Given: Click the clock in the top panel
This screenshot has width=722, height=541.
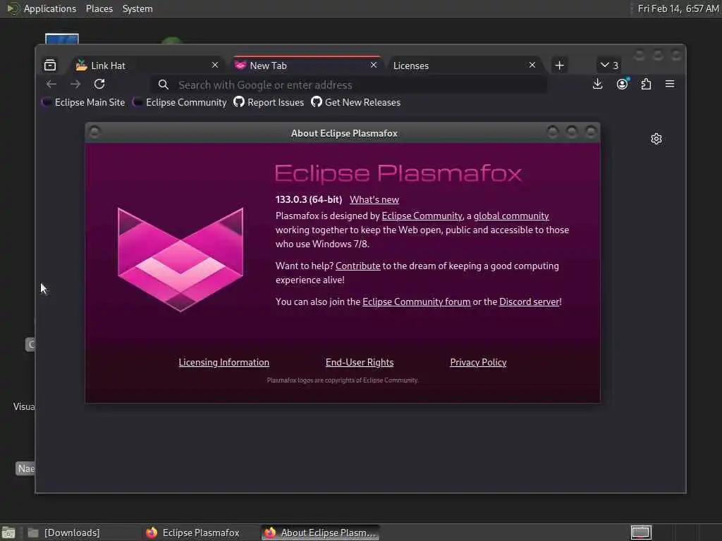Looking at the screenshot, I should pyautogui.click(x=678, y=8).
